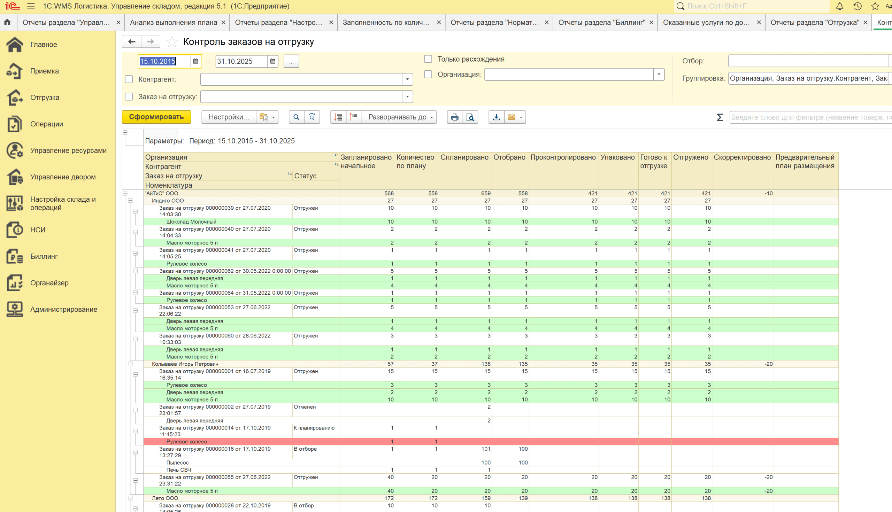Open the notifications bell
The image size is (892, 512).
tap(840, 6)
